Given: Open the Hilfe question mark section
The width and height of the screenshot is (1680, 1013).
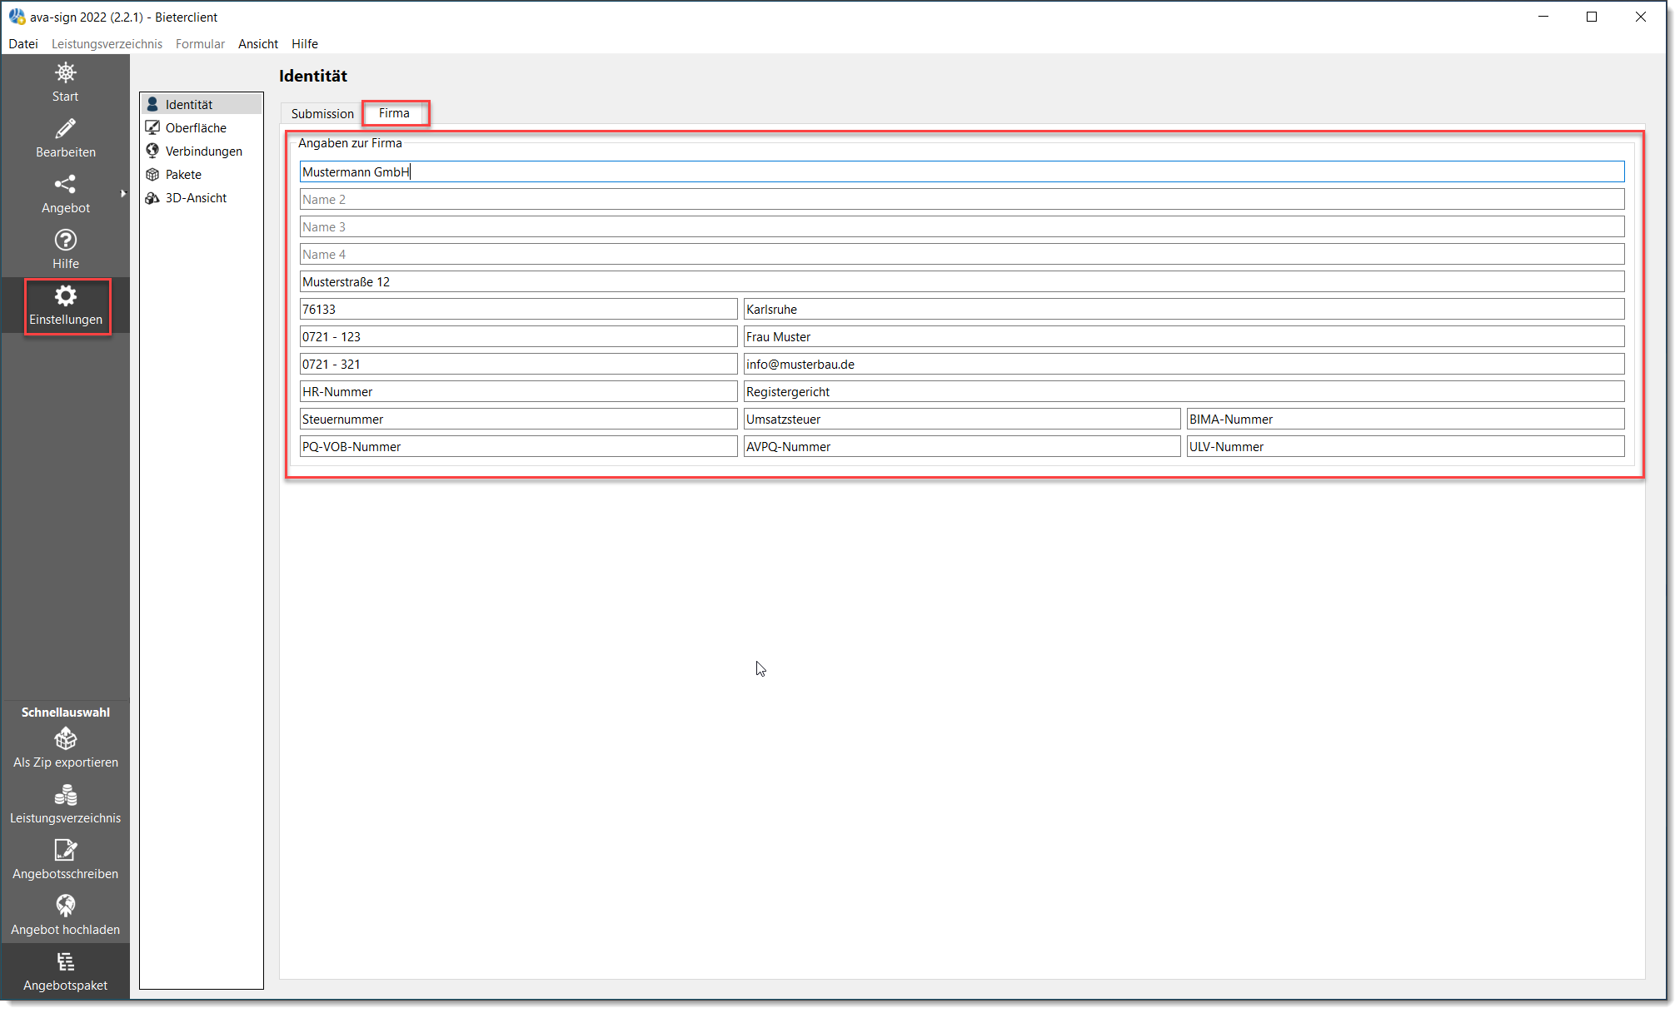Looking at the screenshot, I should tap(65, 250).
